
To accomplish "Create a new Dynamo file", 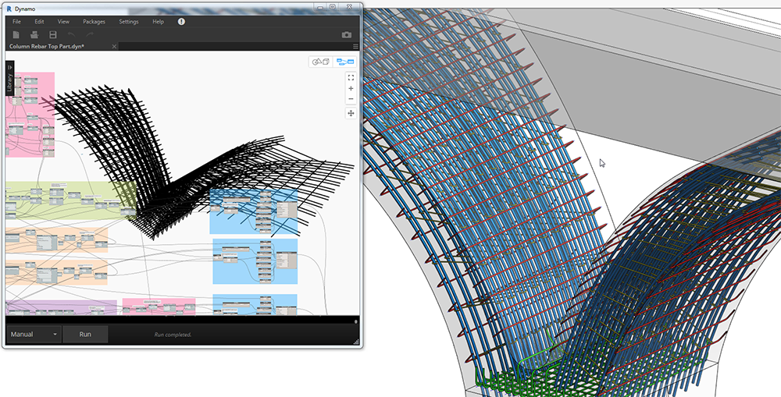I will 16,35.
